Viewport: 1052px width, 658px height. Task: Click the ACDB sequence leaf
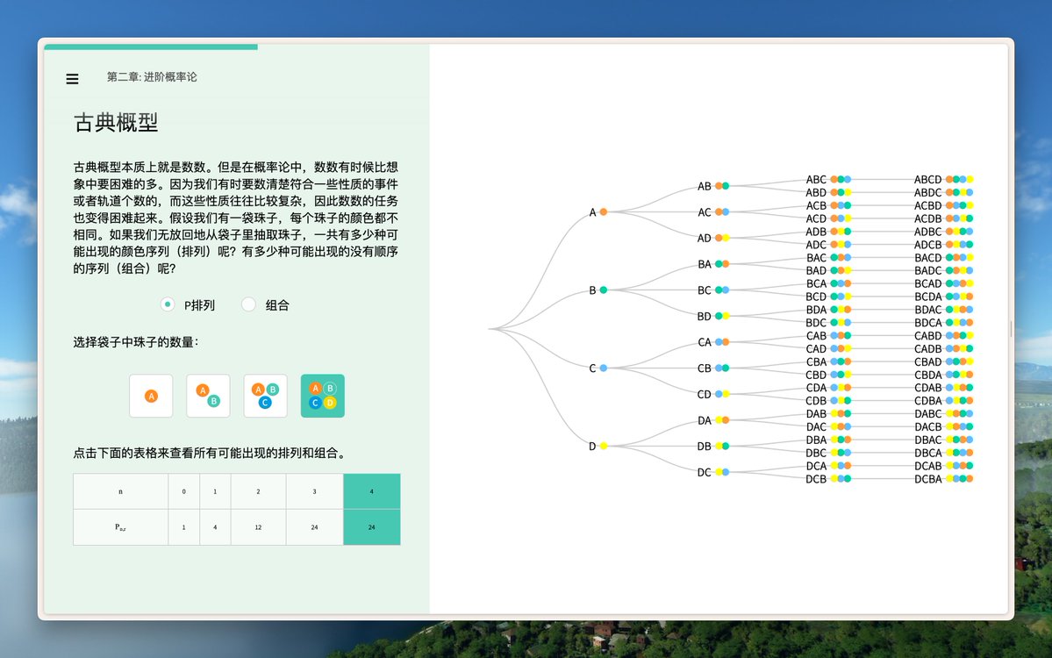pyautogui.click(x=943, y=218)
